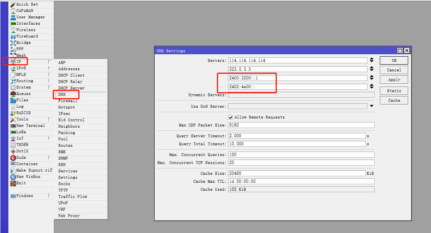The height and width of the screenshot is (233, 431).
Task: Expand Windows submenu arrow
Action: pos(49,195)
